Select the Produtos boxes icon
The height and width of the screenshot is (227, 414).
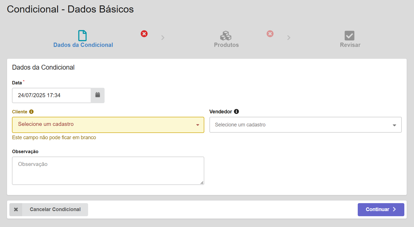[226, 36]
